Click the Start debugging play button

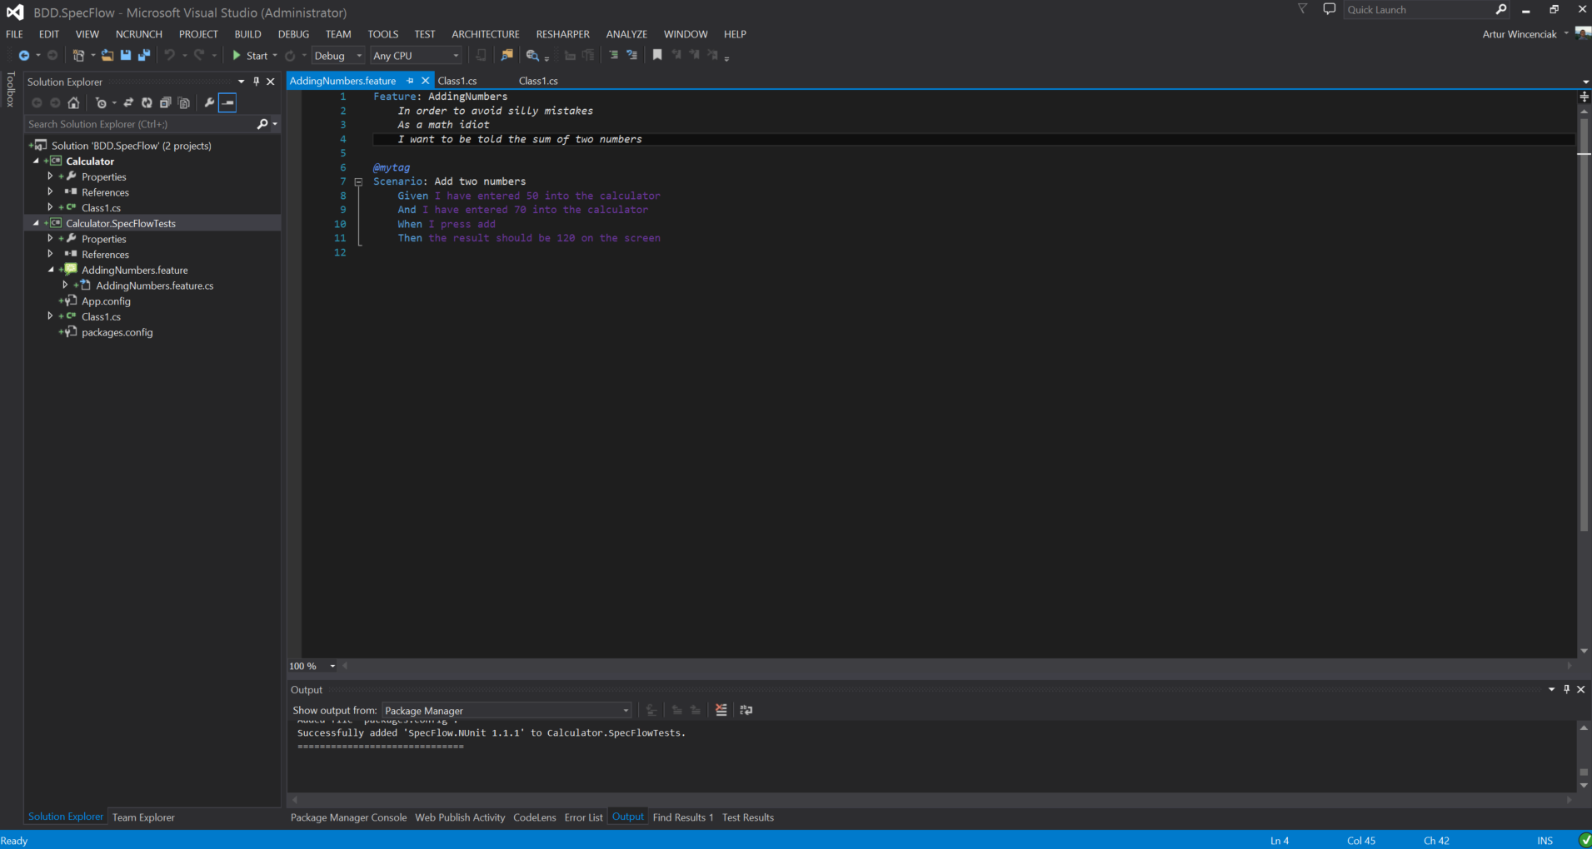237,56
